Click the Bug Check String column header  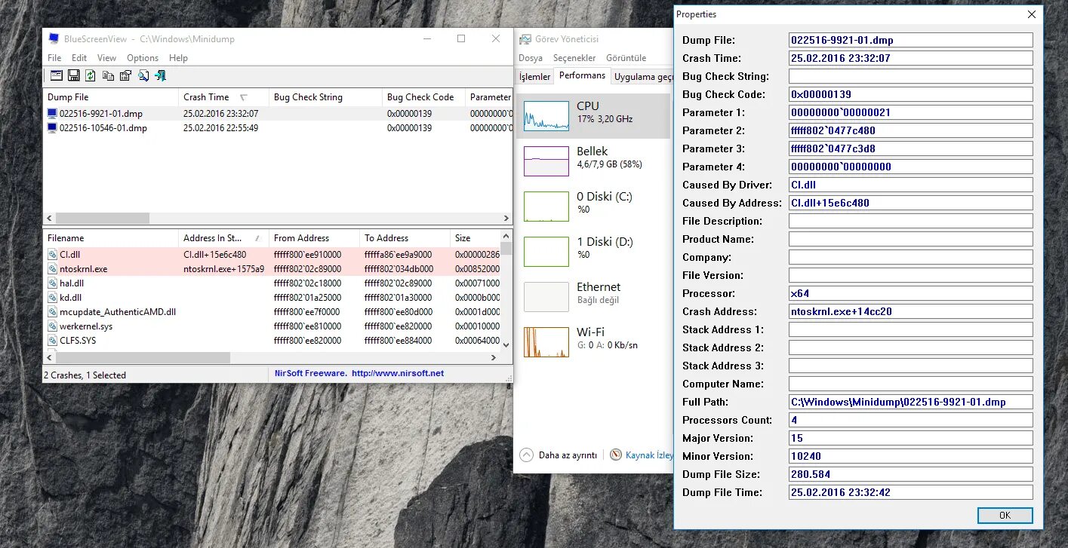point(325,97)
